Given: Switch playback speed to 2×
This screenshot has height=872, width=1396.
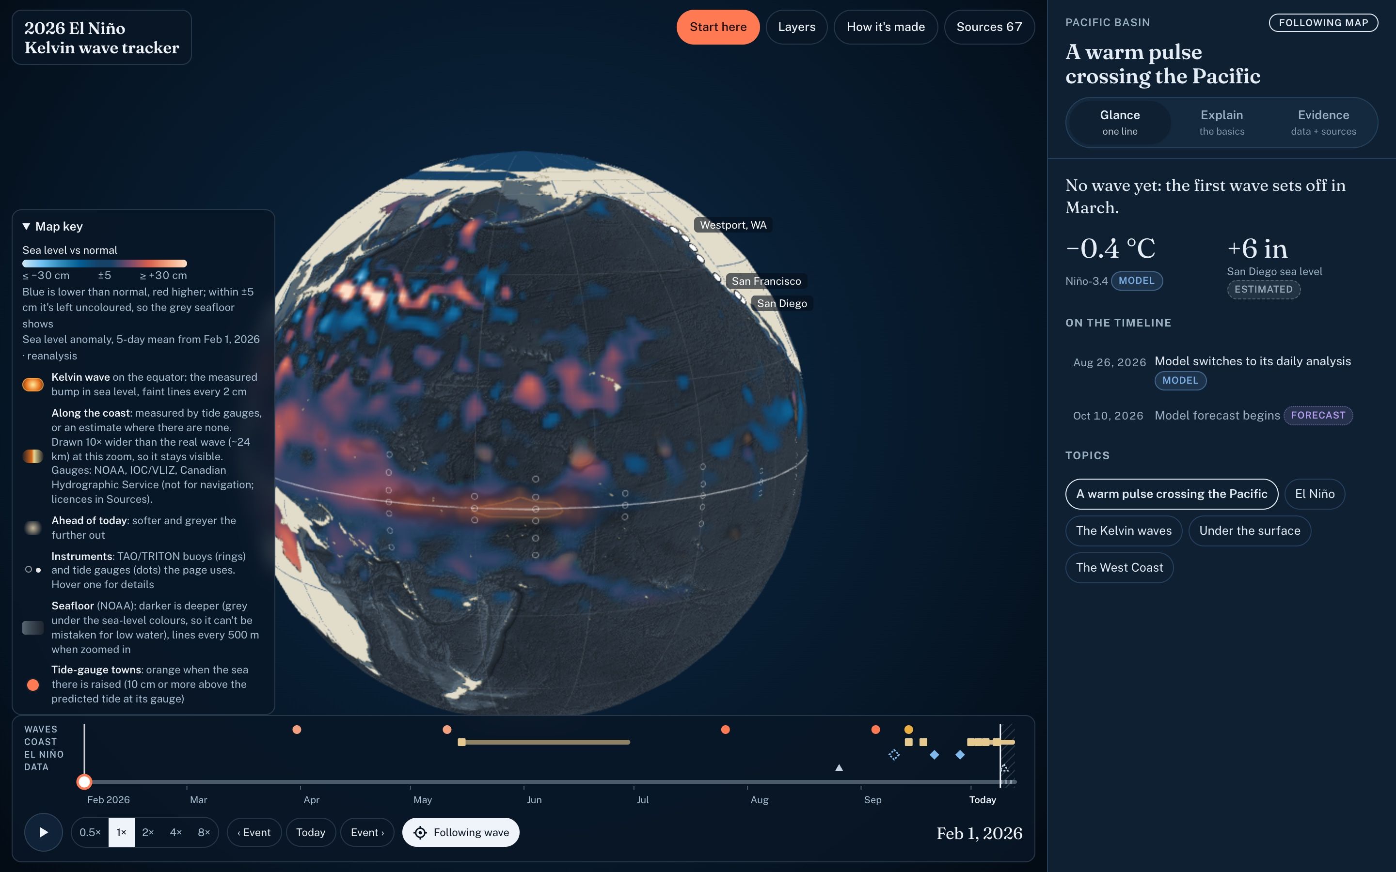Looking at the screenshot, I should (x=148, y=832).
